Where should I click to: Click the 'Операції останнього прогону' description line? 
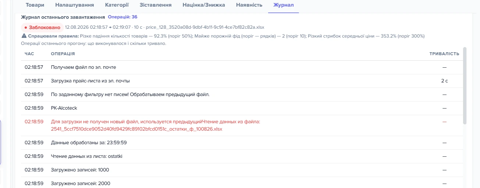(94, 43)
